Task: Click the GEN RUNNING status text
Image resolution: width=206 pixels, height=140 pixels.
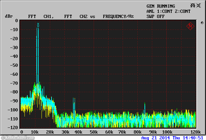Action: [x=161, y=6]
